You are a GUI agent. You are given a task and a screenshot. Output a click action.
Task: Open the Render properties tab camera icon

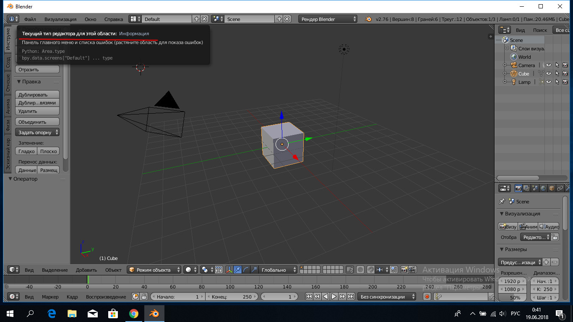[x=518, y=188]
